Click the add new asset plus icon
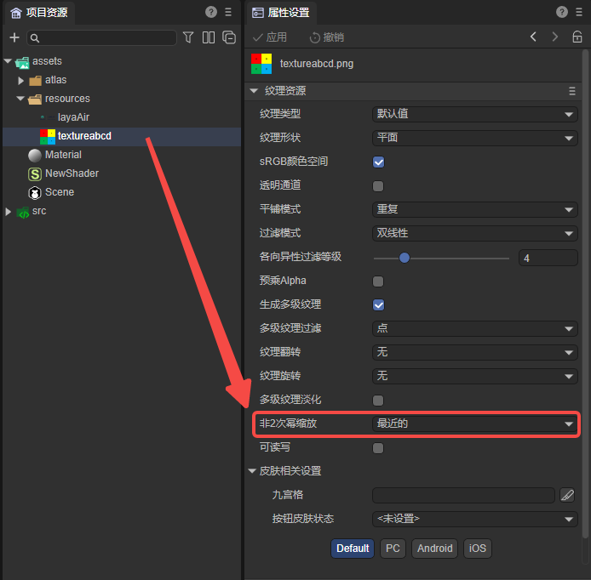 tap(14, 37)
